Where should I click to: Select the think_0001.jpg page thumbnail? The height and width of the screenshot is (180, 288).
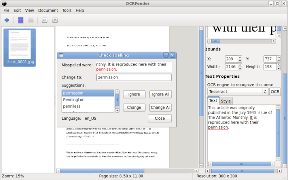pyautogui.click(x=20, y=47)
